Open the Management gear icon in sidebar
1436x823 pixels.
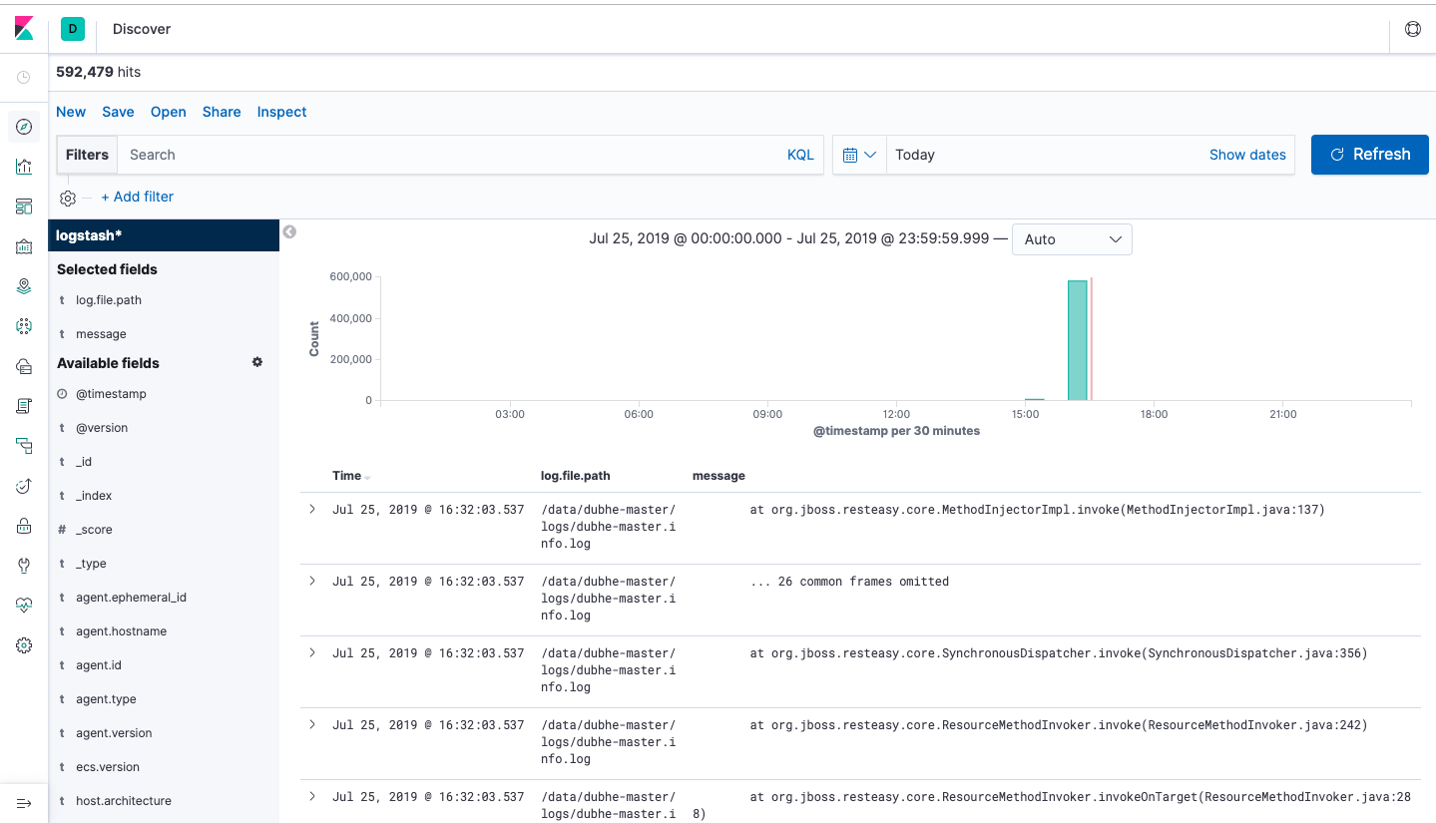[24, 645]
